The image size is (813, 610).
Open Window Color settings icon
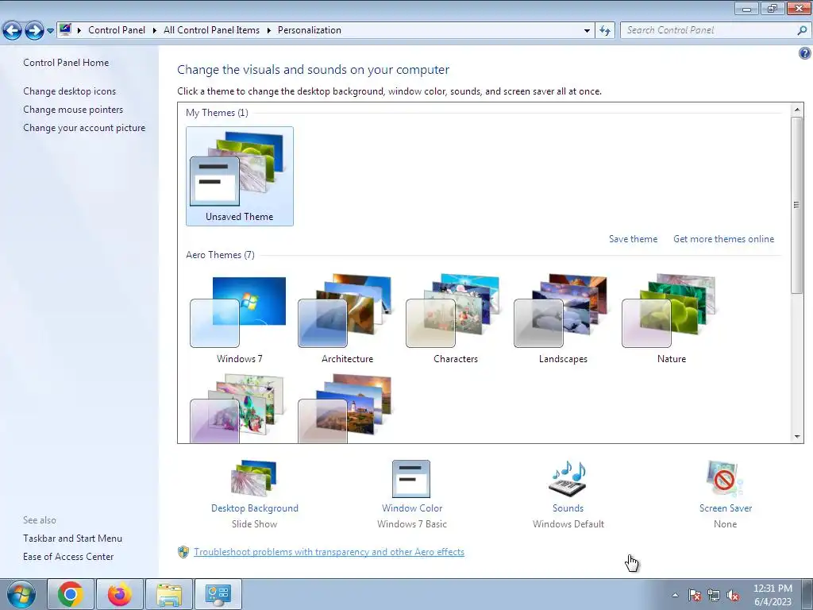(412, 479)
